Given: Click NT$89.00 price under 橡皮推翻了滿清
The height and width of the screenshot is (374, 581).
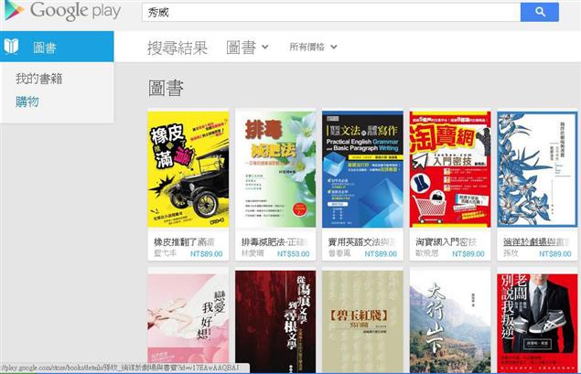Looking at the screenshot, I should 207,254.
